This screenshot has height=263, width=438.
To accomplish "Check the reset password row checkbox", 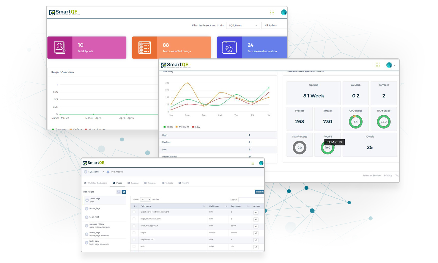I will pyautogui.click(x=134, y=212).
